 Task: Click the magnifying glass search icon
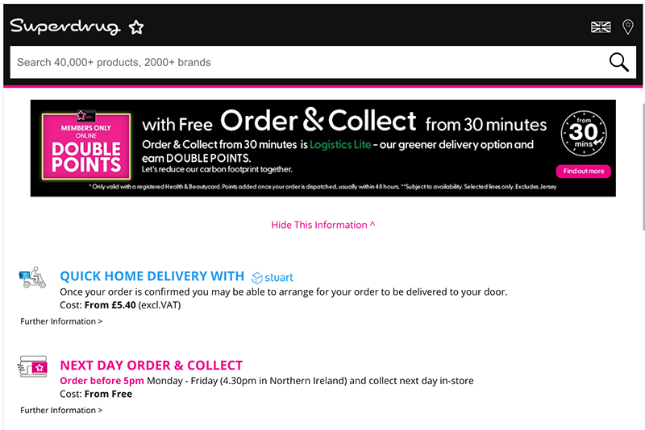tap(618, 63)
